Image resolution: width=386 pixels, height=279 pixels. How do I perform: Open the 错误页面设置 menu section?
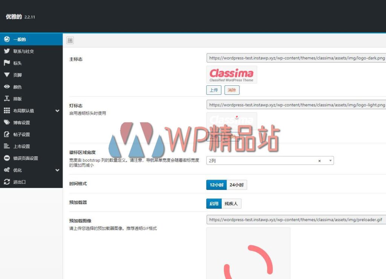[26, 158]
